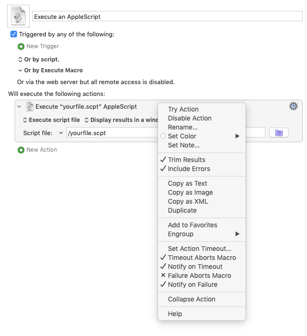
Task: Click the 'New Trigger' label
Action: click(x=43, y=46)
